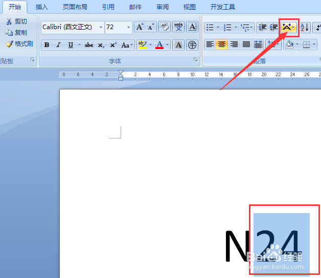
Task: Click the Grow Font icon
Action: [x=140, y=27]
